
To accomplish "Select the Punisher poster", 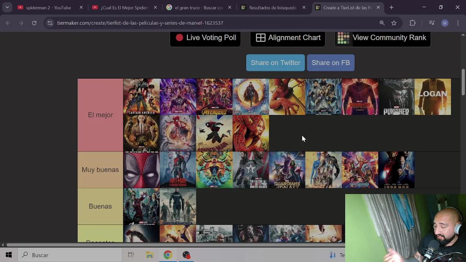I will (396, 97).
